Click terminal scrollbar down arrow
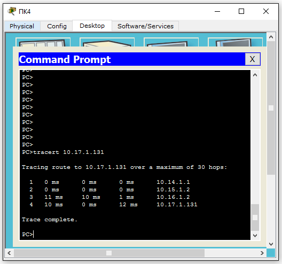 coord(255,235)
